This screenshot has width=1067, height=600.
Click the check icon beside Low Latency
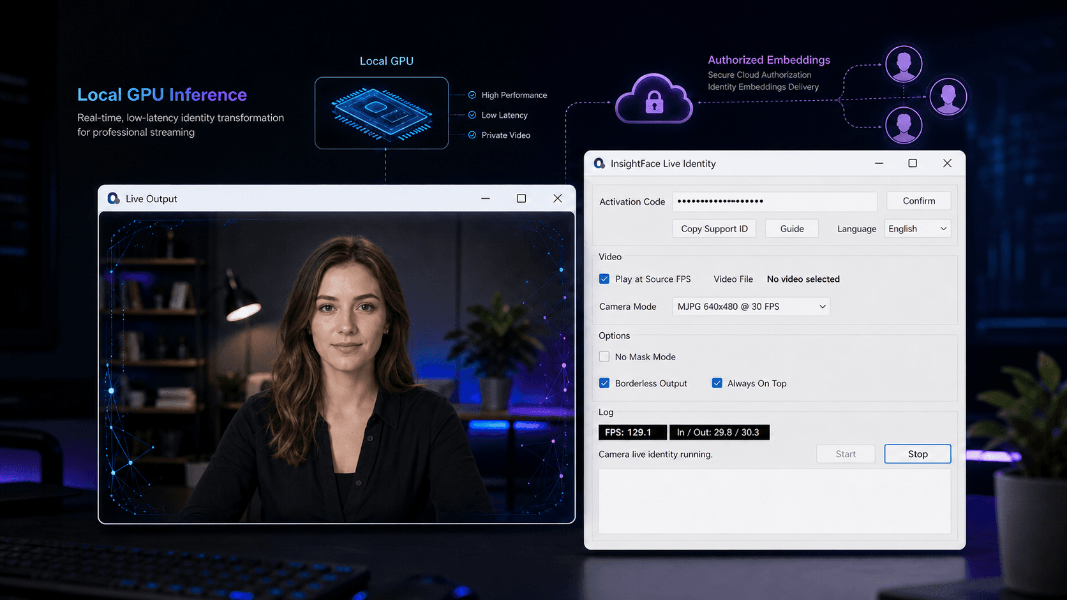[x=472, y=115]
